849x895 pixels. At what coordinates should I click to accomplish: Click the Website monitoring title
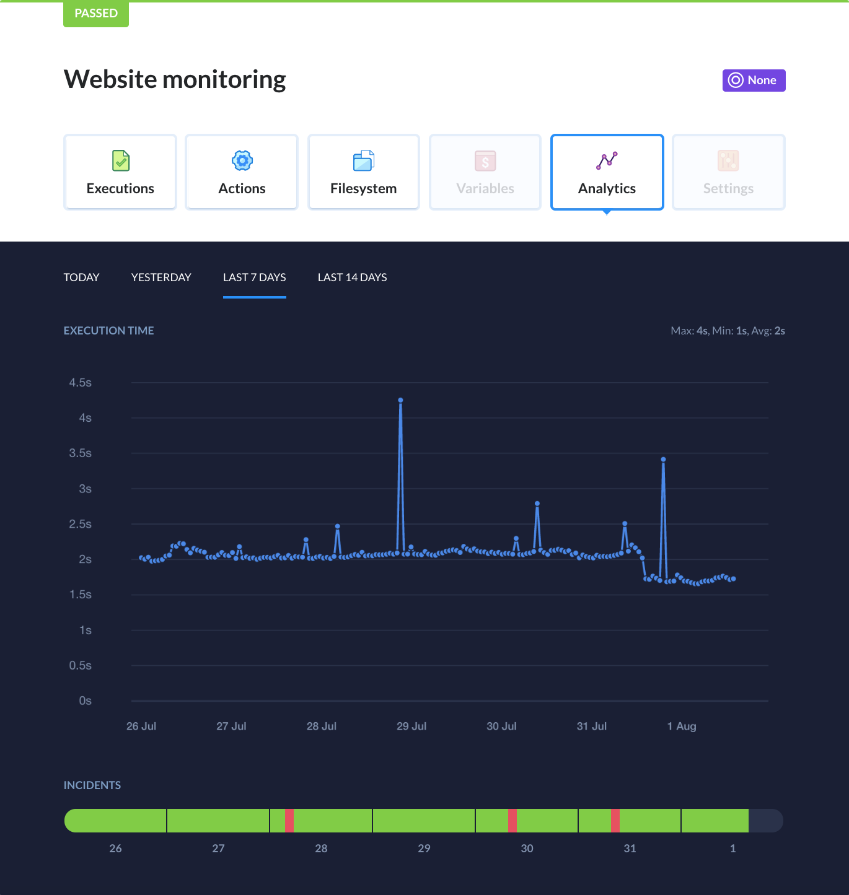(x=175, y=79)
